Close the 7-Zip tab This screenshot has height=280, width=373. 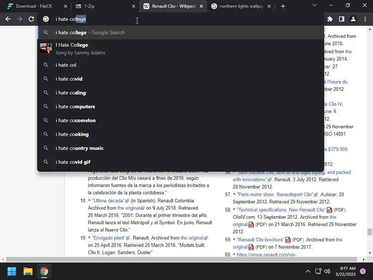[x=134, y=7]
